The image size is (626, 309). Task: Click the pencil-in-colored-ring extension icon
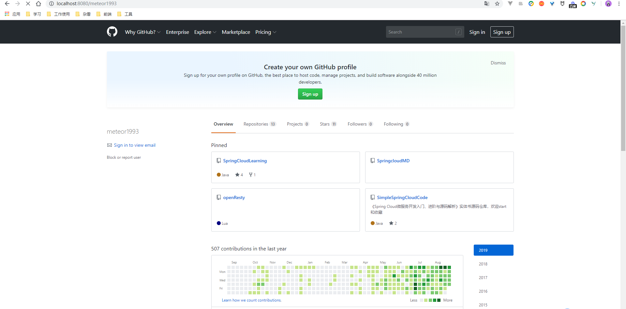click(x=531, y=4)
